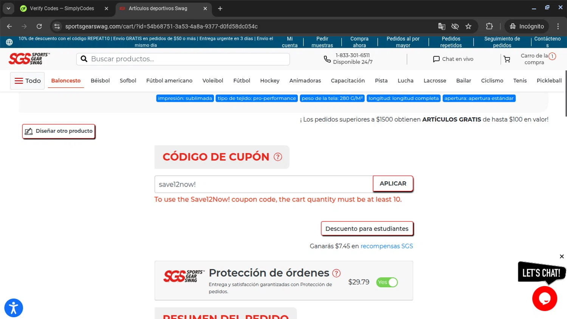Screen dimensions: 567x319
Task: Reload the page with refresh icon
Action: [x=39, y=26]
